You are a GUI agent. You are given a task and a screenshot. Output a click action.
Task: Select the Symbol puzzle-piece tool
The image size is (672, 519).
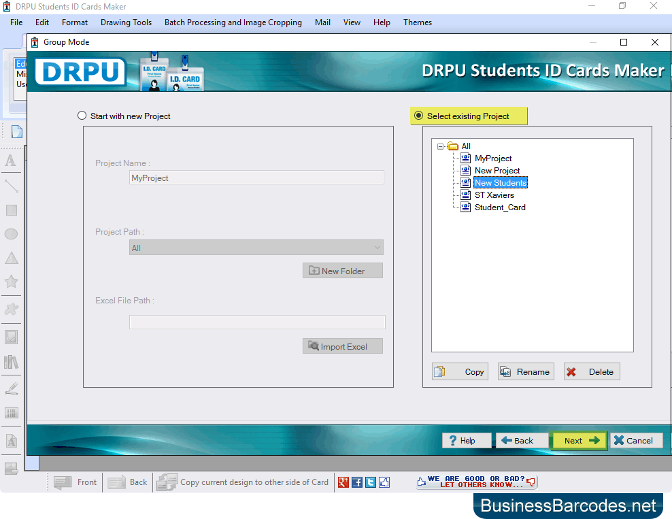click(x=11, y=309)
